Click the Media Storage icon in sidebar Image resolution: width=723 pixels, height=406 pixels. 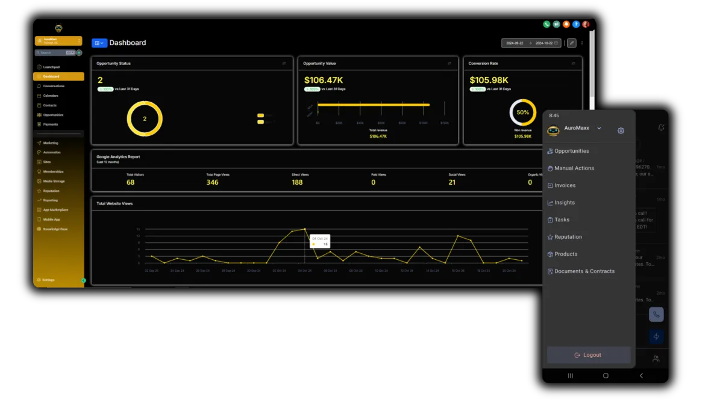[39, 181]
